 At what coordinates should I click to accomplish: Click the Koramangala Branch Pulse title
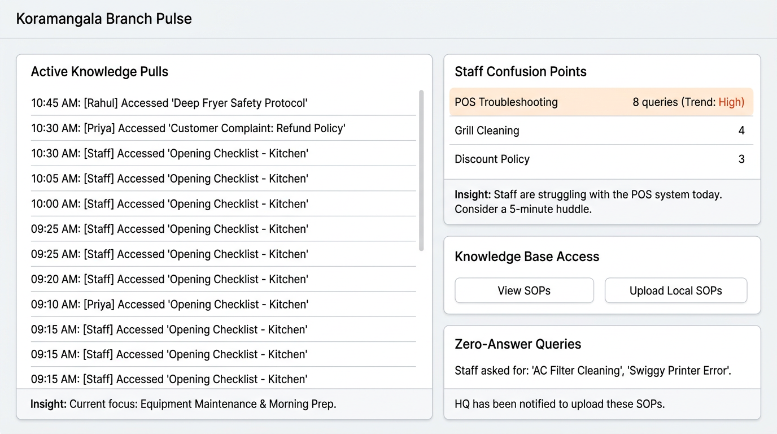coord(104,19)
